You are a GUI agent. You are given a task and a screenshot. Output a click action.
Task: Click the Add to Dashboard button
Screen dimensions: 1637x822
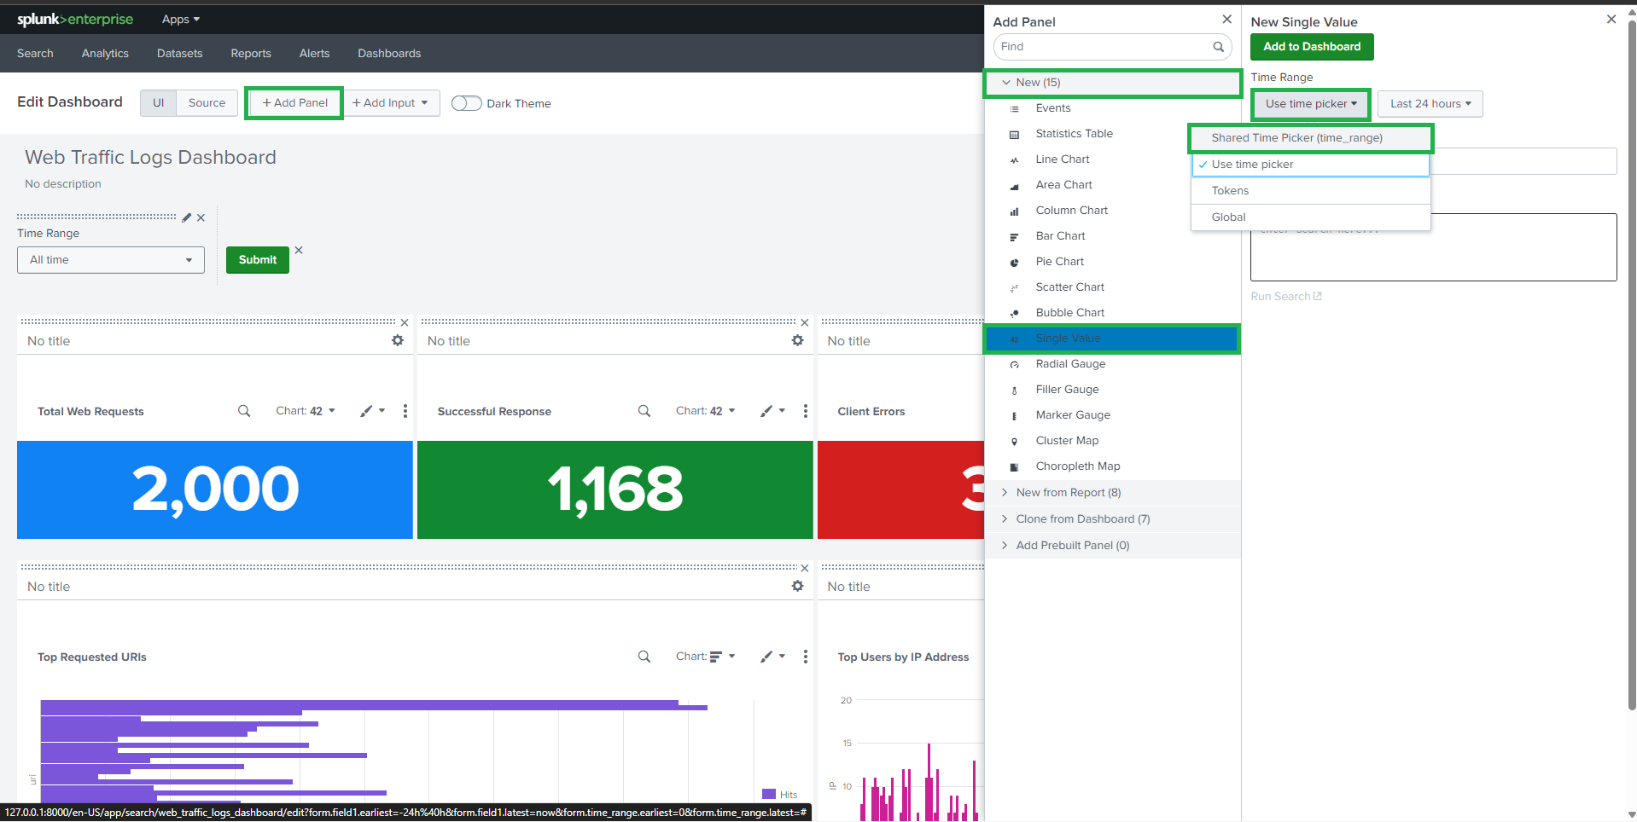point(1311,47)
